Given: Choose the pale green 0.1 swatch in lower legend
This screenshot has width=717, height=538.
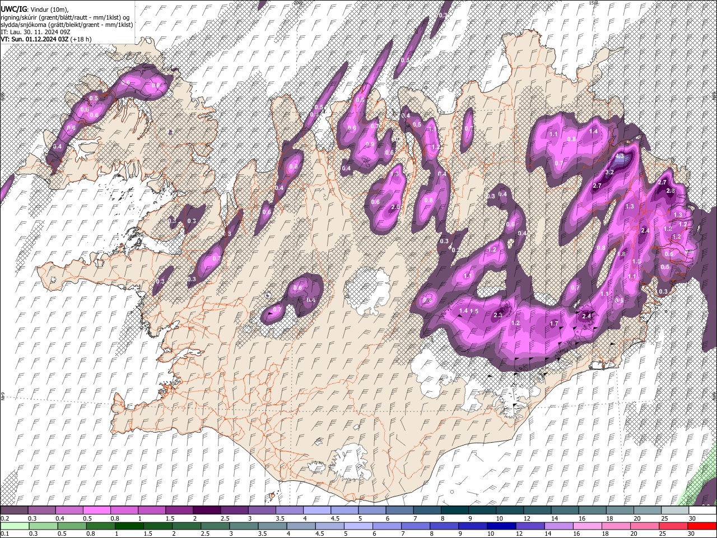Looking at the screenshot, I should click(x=14, y=526).
